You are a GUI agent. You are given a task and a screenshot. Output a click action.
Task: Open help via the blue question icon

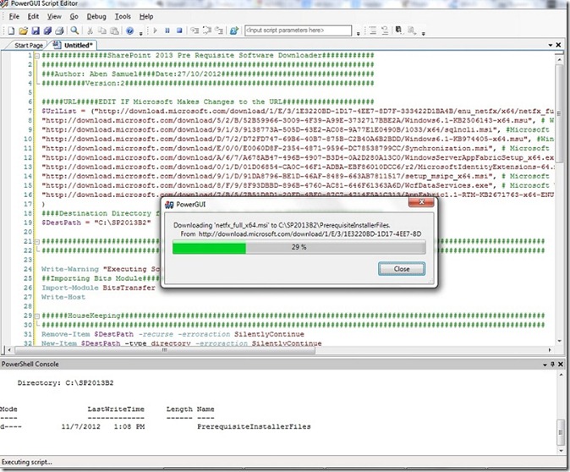point(129,31)
